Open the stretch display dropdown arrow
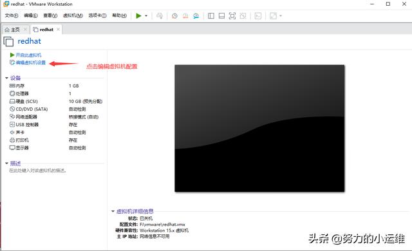 [281, 15]
